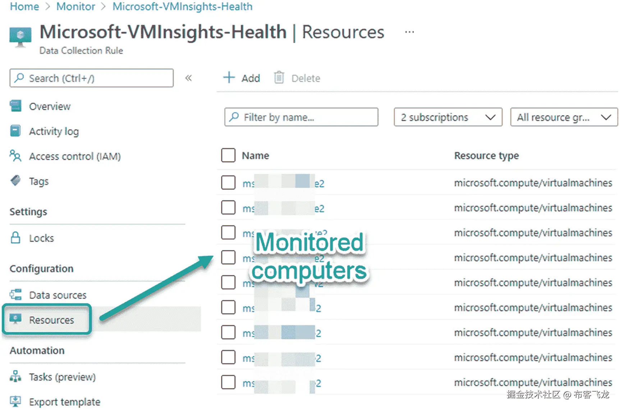Check the first virtual machine row checkbox
Screen dimensions: 620x410
[x=228, y=183]
